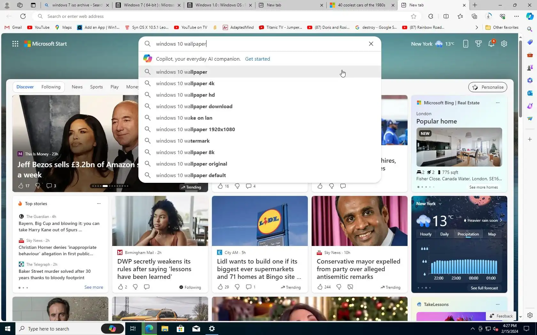Open the Collections icon
Viewport: 537px width, 335px height.
pyautogui.click(x=474, y=16)
